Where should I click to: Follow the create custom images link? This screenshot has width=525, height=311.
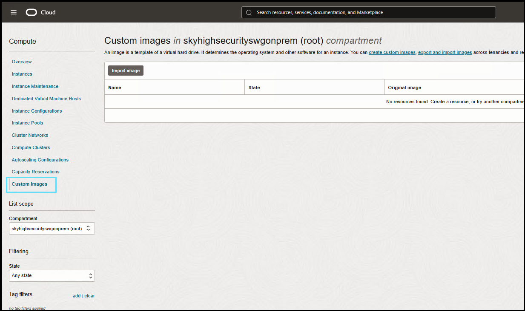click(x=392, y=53)
